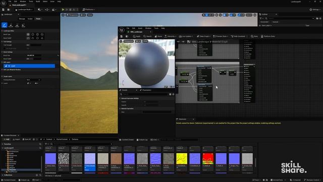Screen dimensions: 323x182
Task: Open the Hierarchy dropdown in material editor
Action: click(x=170, y=36)
